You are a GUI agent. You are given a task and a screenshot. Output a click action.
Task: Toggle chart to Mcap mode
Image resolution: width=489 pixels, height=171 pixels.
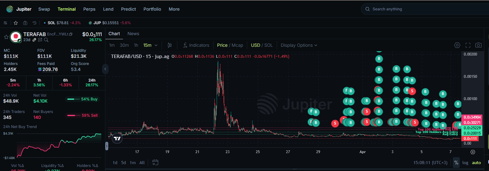pyautogui.click(x=238, y=45)
